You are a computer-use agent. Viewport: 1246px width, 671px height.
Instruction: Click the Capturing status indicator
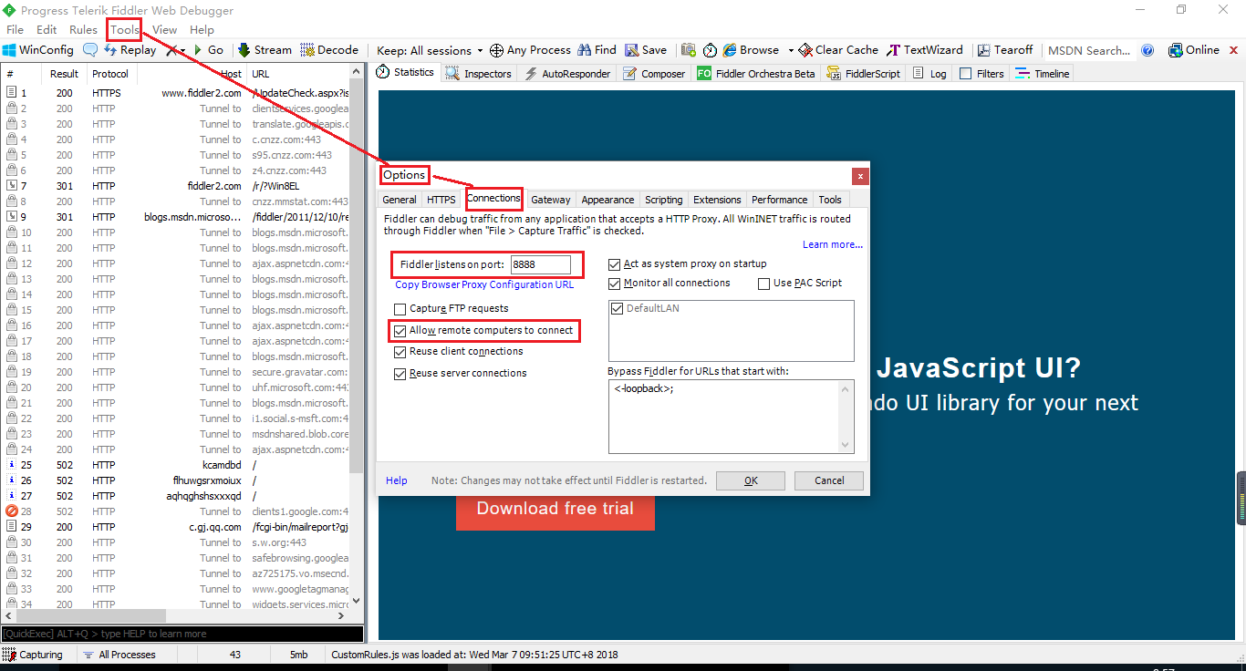coord(34,655)
